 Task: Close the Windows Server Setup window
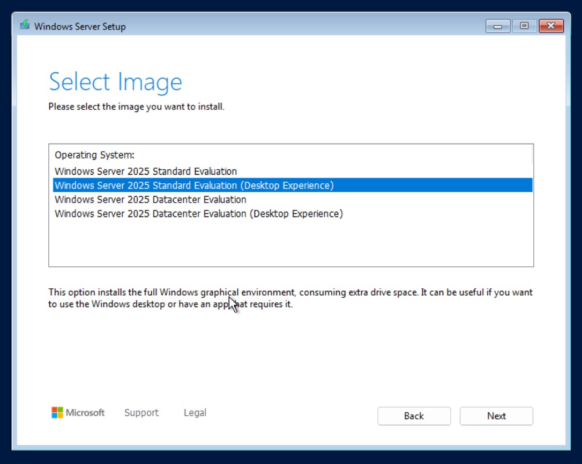click(x=550, y=26)
